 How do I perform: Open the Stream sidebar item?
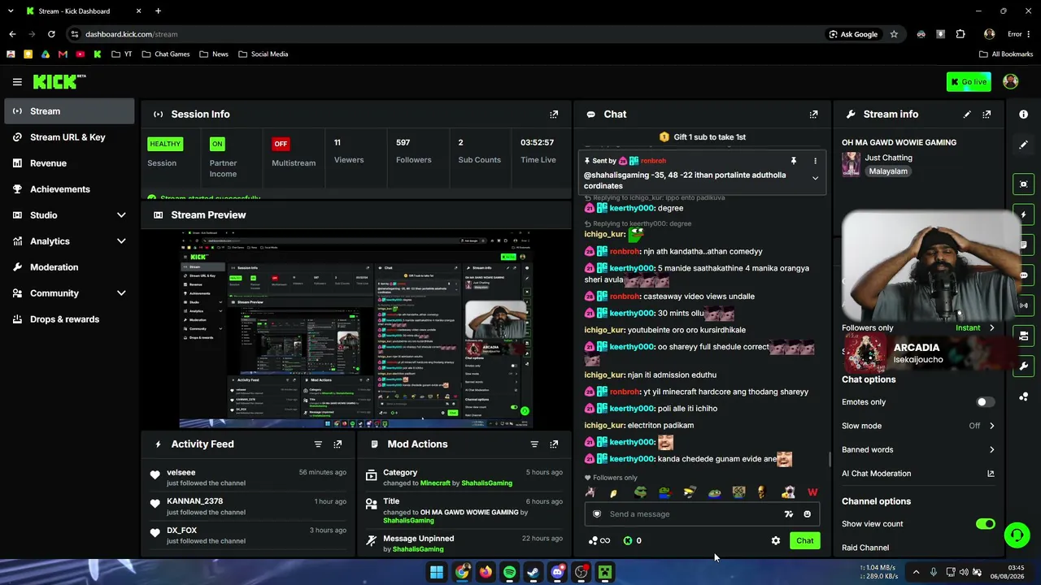(69, 111)
